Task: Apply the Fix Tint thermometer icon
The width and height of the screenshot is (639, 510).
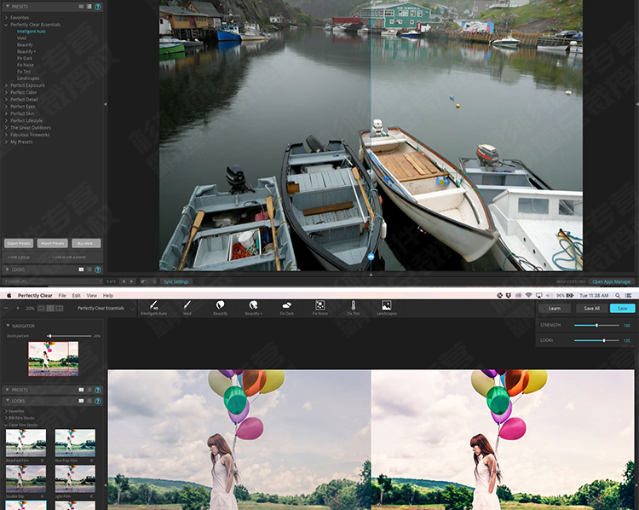Action: [x=354, y=305]
